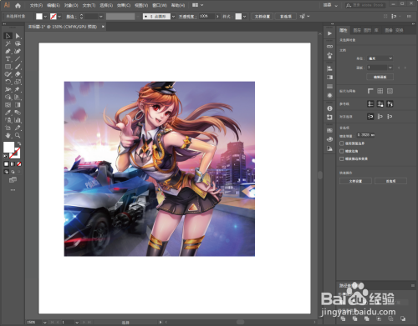
Task: Expand the style dropdown in control bar
Action: click(244, 17)
